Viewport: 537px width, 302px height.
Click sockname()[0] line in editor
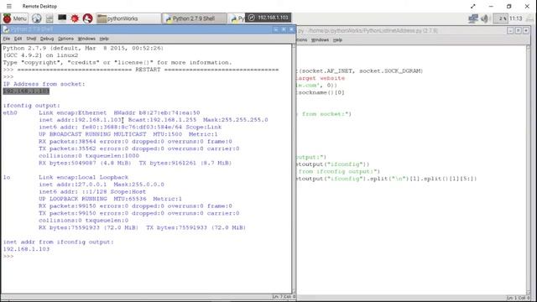(321, 92)
